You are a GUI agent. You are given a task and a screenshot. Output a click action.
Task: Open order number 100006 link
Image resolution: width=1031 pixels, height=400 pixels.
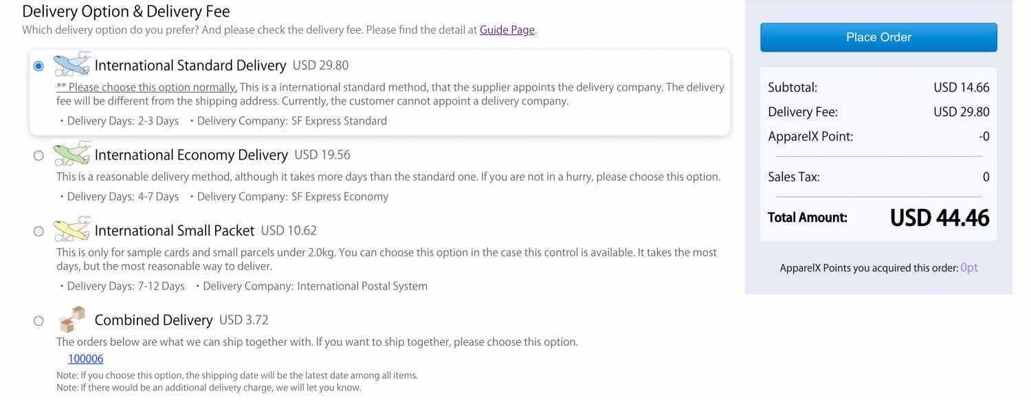point(86,359)
